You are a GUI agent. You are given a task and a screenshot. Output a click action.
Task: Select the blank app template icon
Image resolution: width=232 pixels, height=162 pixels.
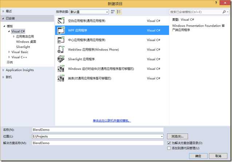pos(61,20)
